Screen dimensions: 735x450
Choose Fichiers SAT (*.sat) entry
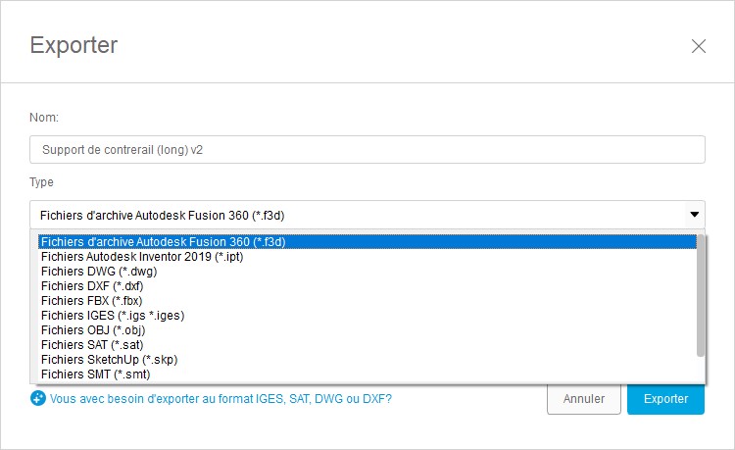coord(367,345)
